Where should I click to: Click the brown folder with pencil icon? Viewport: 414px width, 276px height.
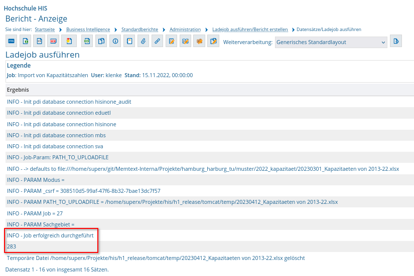[199, 41]
